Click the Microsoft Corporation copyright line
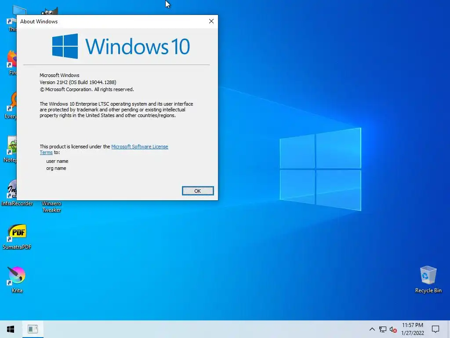The image size is (450, 338). (87, 89)
